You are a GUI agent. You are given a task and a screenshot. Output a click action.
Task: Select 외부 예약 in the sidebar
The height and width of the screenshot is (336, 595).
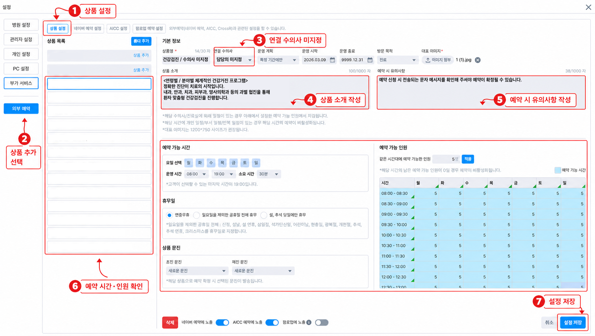click(21, 108)
